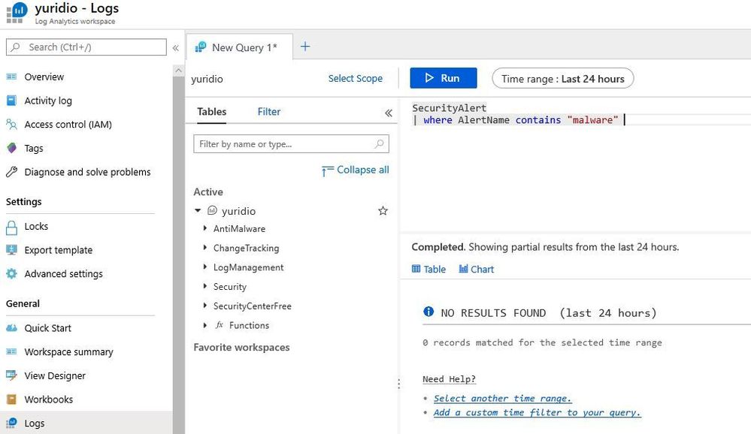751x434 pixels.
Task: Open Overview in the sidebar menu
Action: (x=44, y=77)
